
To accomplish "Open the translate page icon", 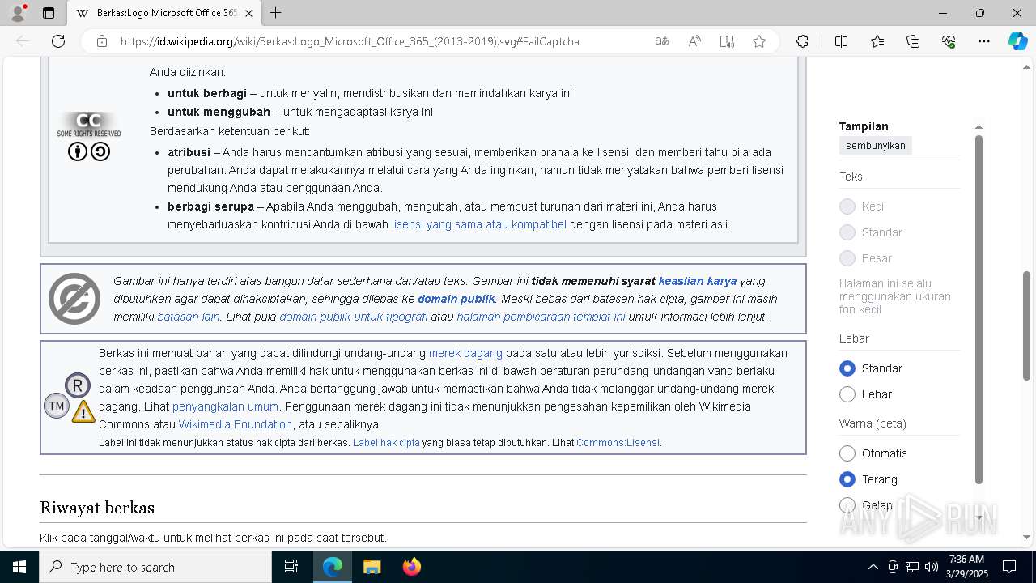I will 662,41.
